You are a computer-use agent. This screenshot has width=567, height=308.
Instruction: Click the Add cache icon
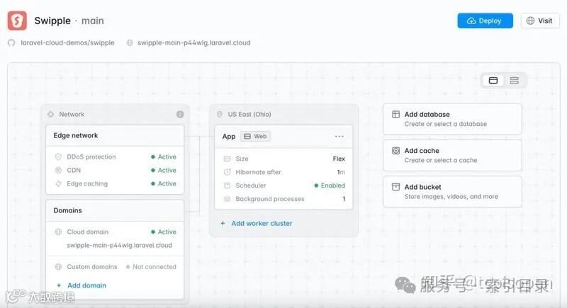(396, 151)
